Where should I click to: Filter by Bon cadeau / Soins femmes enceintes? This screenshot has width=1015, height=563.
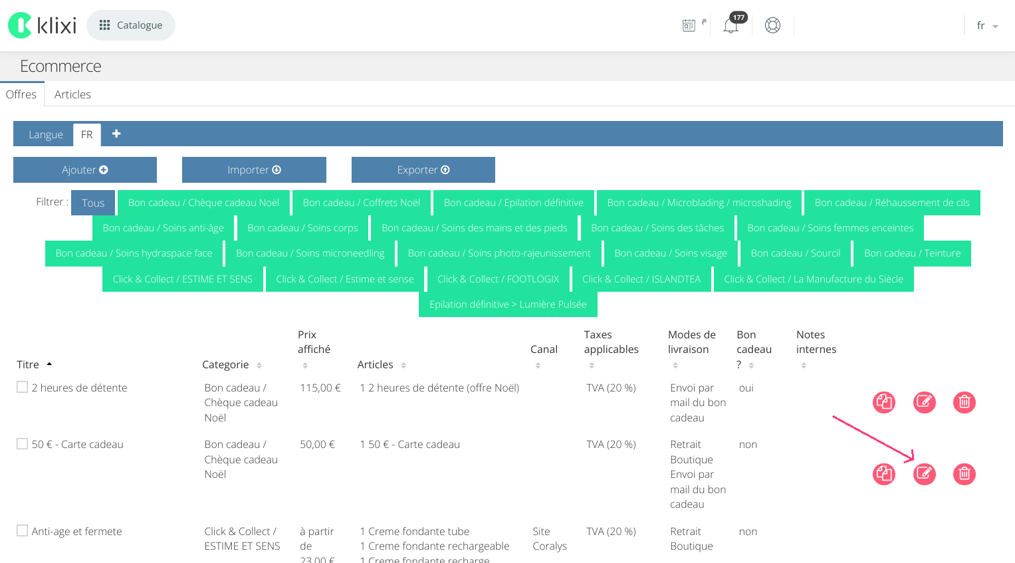click(x=830, y=228)
